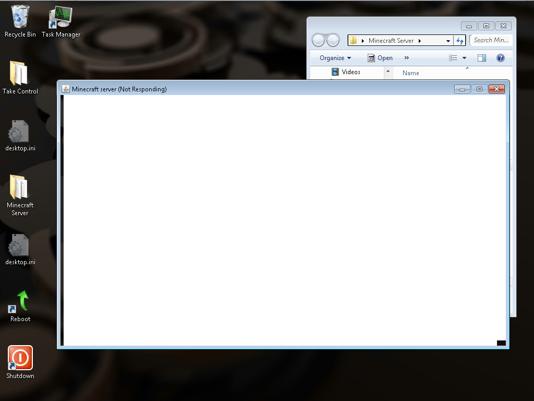The width and height of the screenshot is (534, 401).
Task: Click the Minecraft Server breadcrumb segment
Action: (x=391, y=41)
